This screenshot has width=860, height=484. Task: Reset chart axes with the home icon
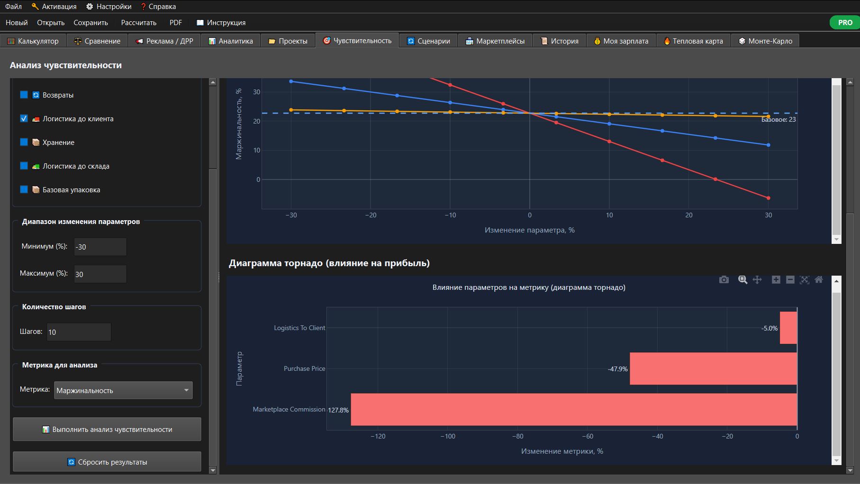(x=818, y=280)
